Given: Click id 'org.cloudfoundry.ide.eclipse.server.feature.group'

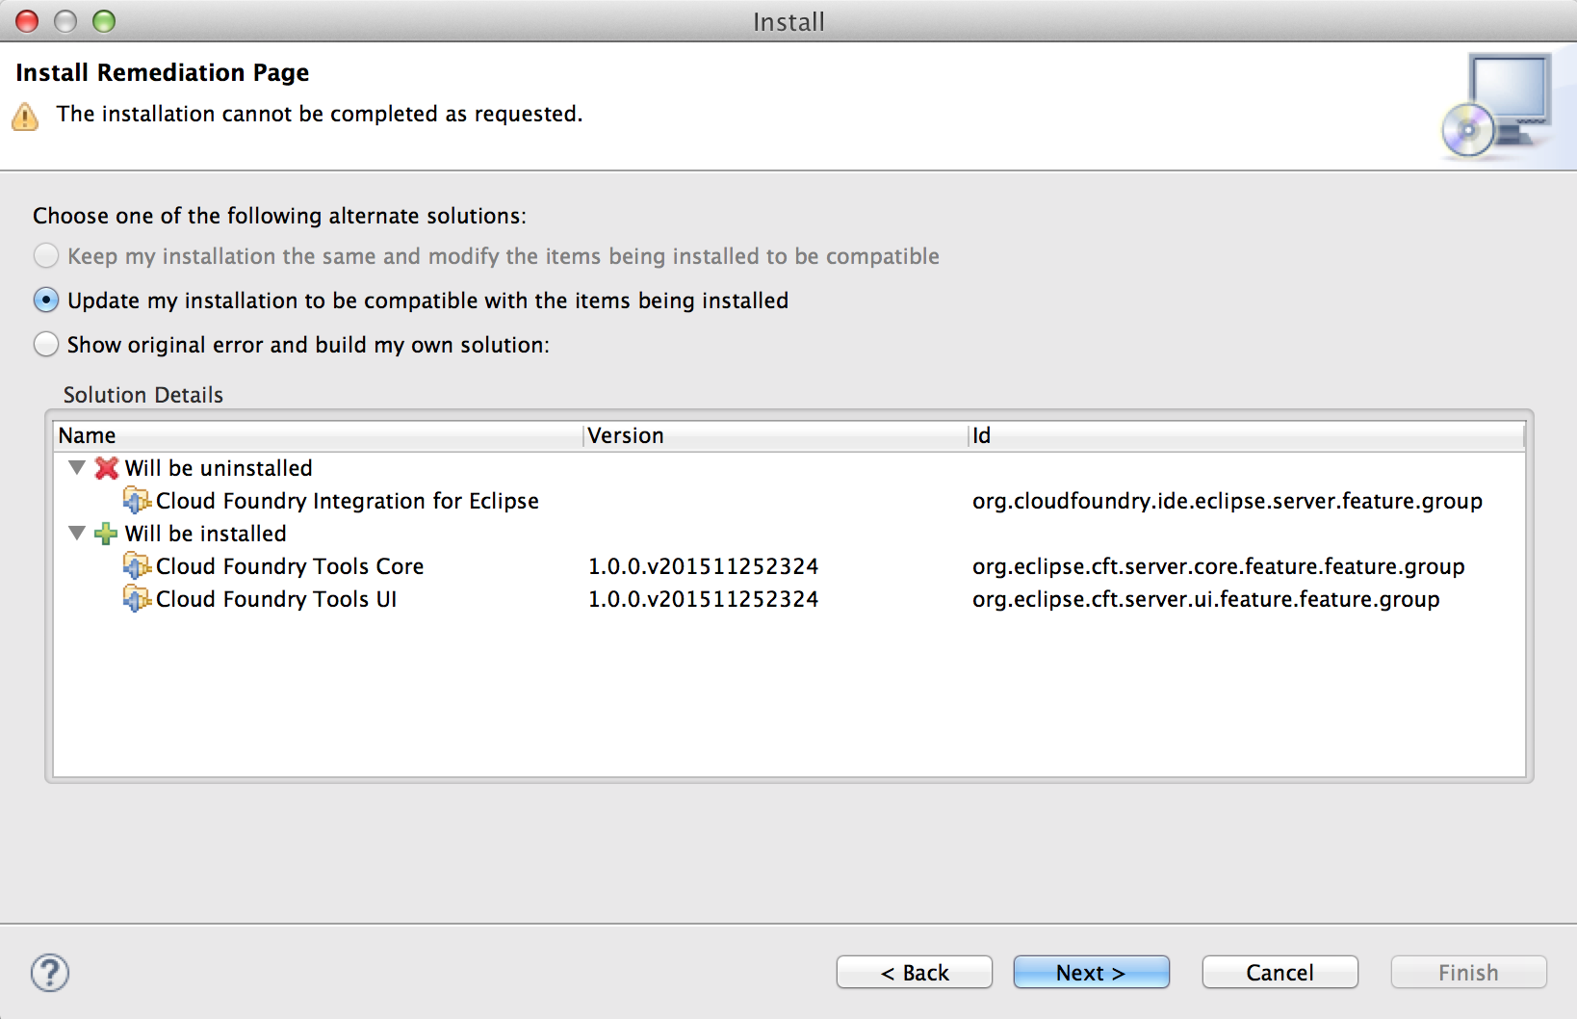Looking at the screenshot, I should [1228, 501].
